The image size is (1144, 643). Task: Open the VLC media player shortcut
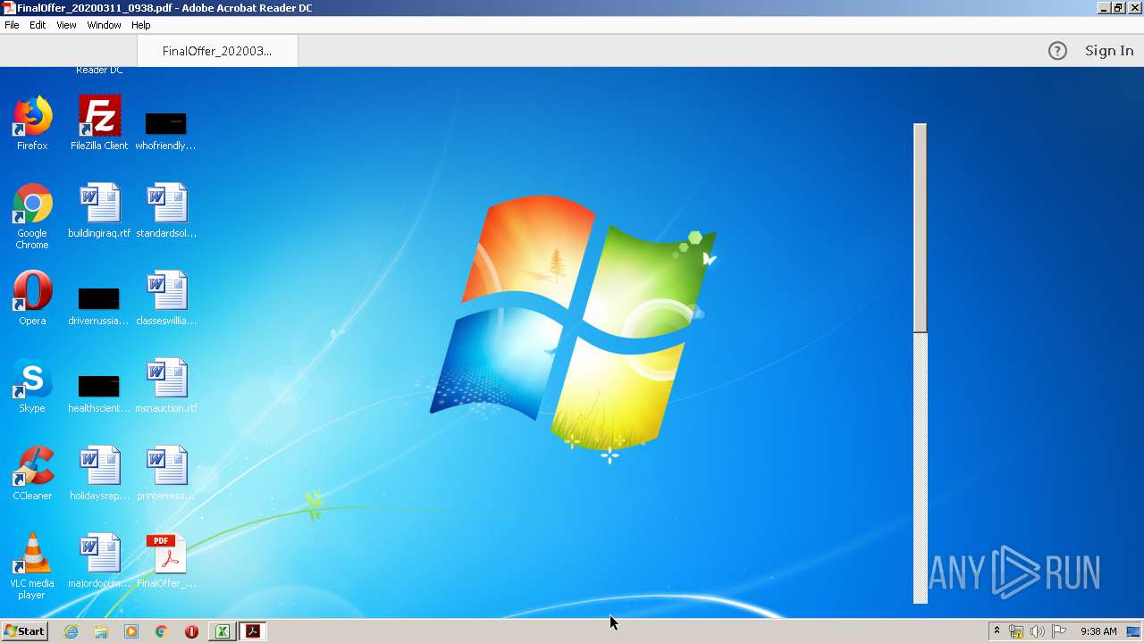coord(32,566)
